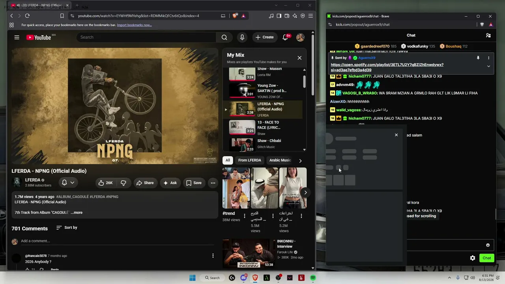The height and width of the screenshot is (284, 505).
Task: Open YouTube notifications bell
Action: click(x=285, y=37)
